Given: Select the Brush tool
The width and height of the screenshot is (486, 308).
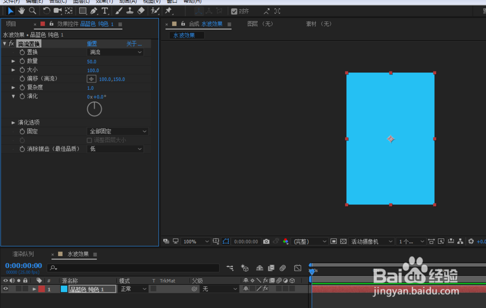Looking at the screenshot, I should [119, 11].
